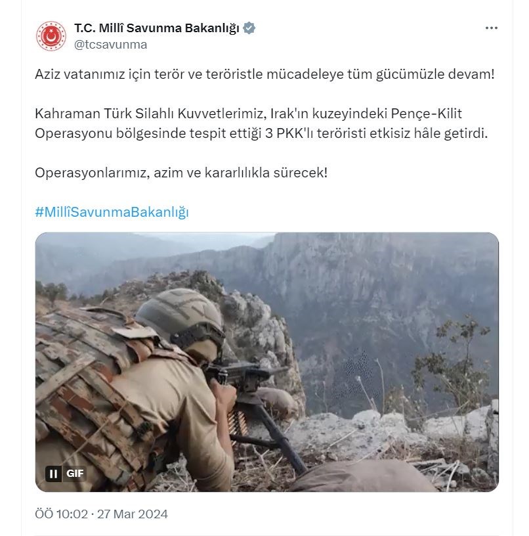Image resolution: width=529 pixels, height=536 pixels.
Task: Open the #MillîSavunmaBakanlığı hashtag
Action: pyautogui.click(x=112, y=212)
